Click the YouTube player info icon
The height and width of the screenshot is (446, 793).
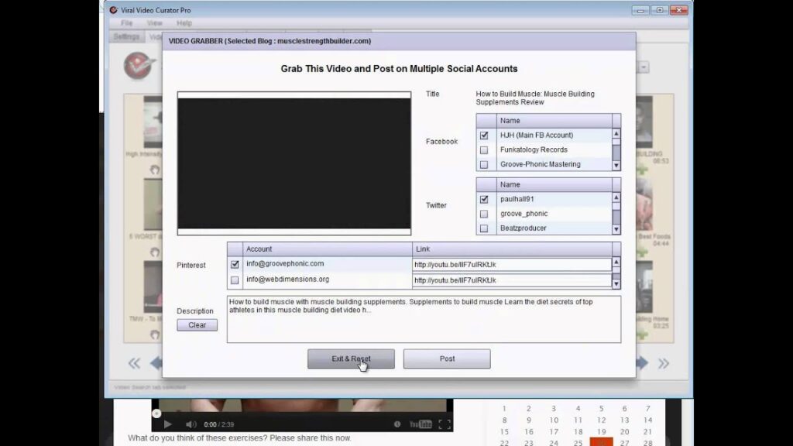click(x=397, y=424)
